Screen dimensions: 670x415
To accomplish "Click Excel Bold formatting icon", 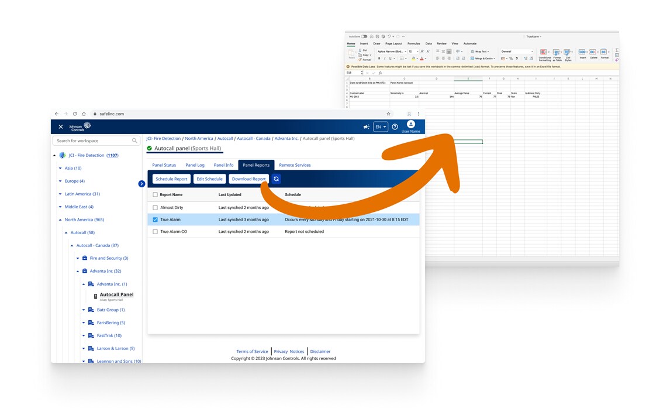I will click(x=379, y=58).
